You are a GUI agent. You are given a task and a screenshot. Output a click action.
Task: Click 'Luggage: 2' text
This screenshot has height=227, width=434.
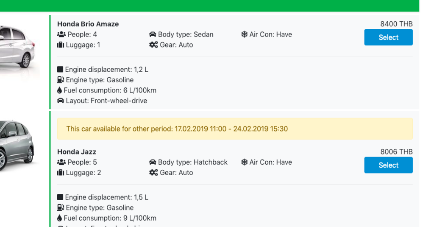[x=83, y=172]
